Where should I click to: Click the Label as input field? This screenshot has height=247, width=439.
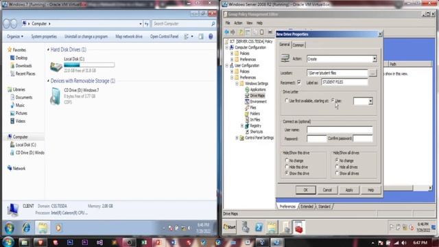tap(344, 82)
